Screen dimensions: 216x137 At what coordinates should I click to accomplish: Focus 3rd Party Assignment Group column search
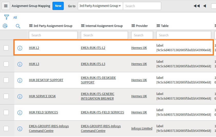click(53, 35)
